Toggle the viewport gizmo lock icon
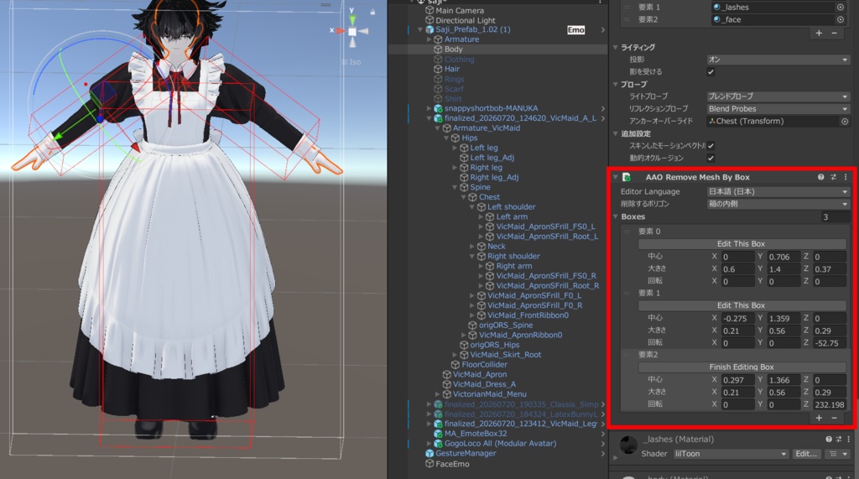 click(372, 12)
